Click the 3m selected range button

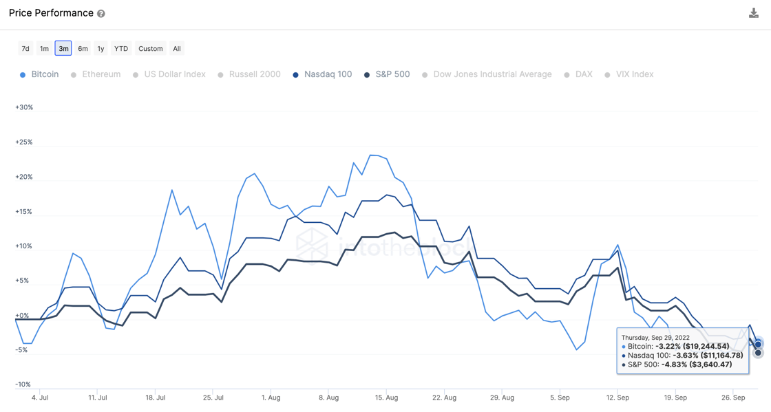coord(63,49)
